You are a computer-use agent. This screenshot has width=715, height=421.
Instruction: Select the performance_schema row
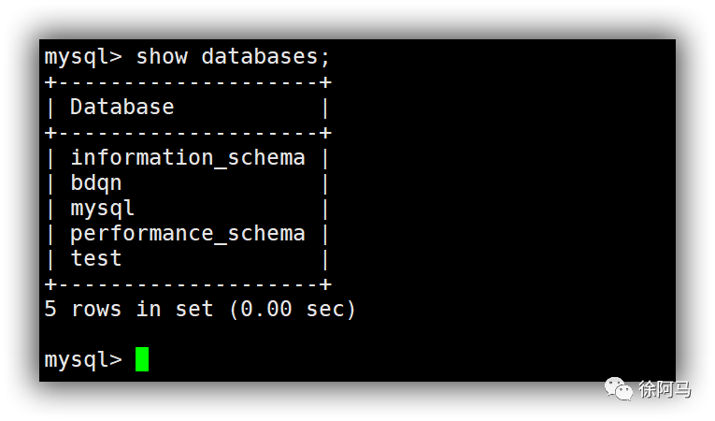pos(188,234)
